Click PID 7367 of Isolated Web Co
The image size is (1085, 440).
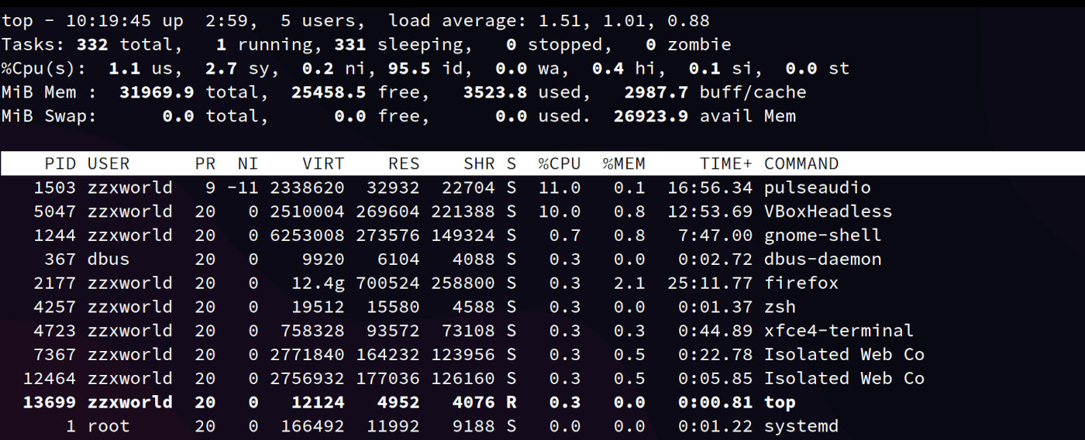click(54, 355)
